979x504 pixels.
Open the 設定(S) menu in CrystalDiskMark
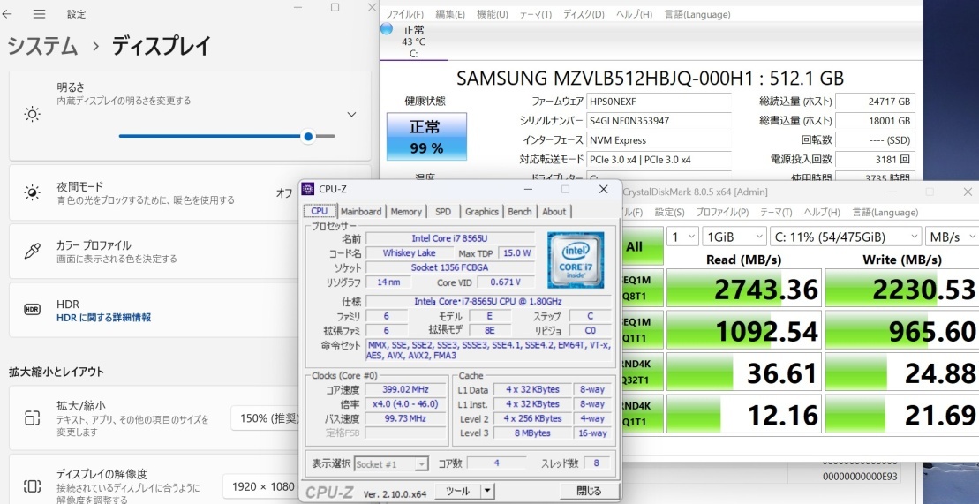pyautogui.click(x=669, y=213)
